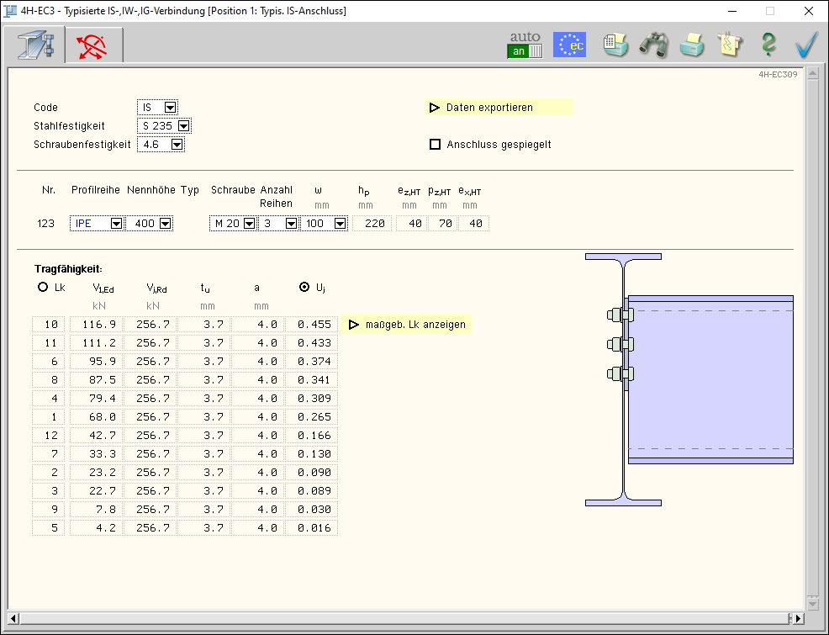Click the vertical scrollbar down arrow

pyautogui.click(x=811, y=604)
